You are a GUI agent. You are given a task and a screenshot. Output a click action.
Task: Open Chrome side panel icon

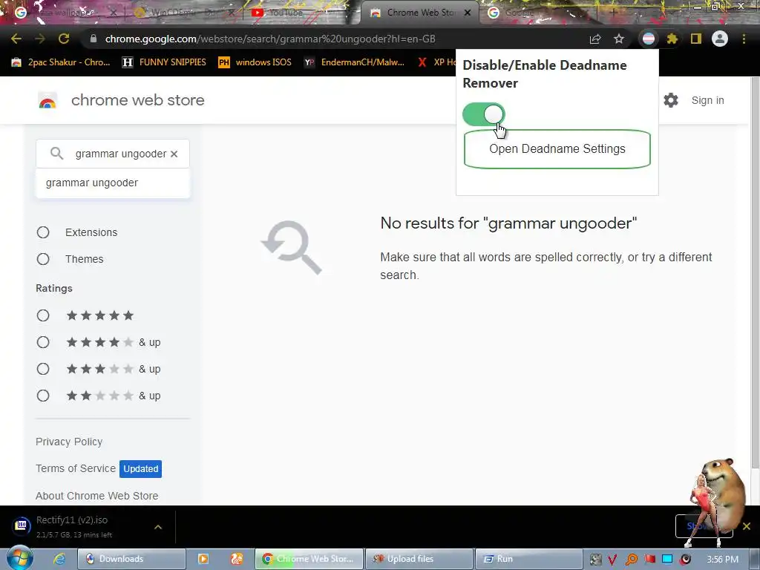696,39
